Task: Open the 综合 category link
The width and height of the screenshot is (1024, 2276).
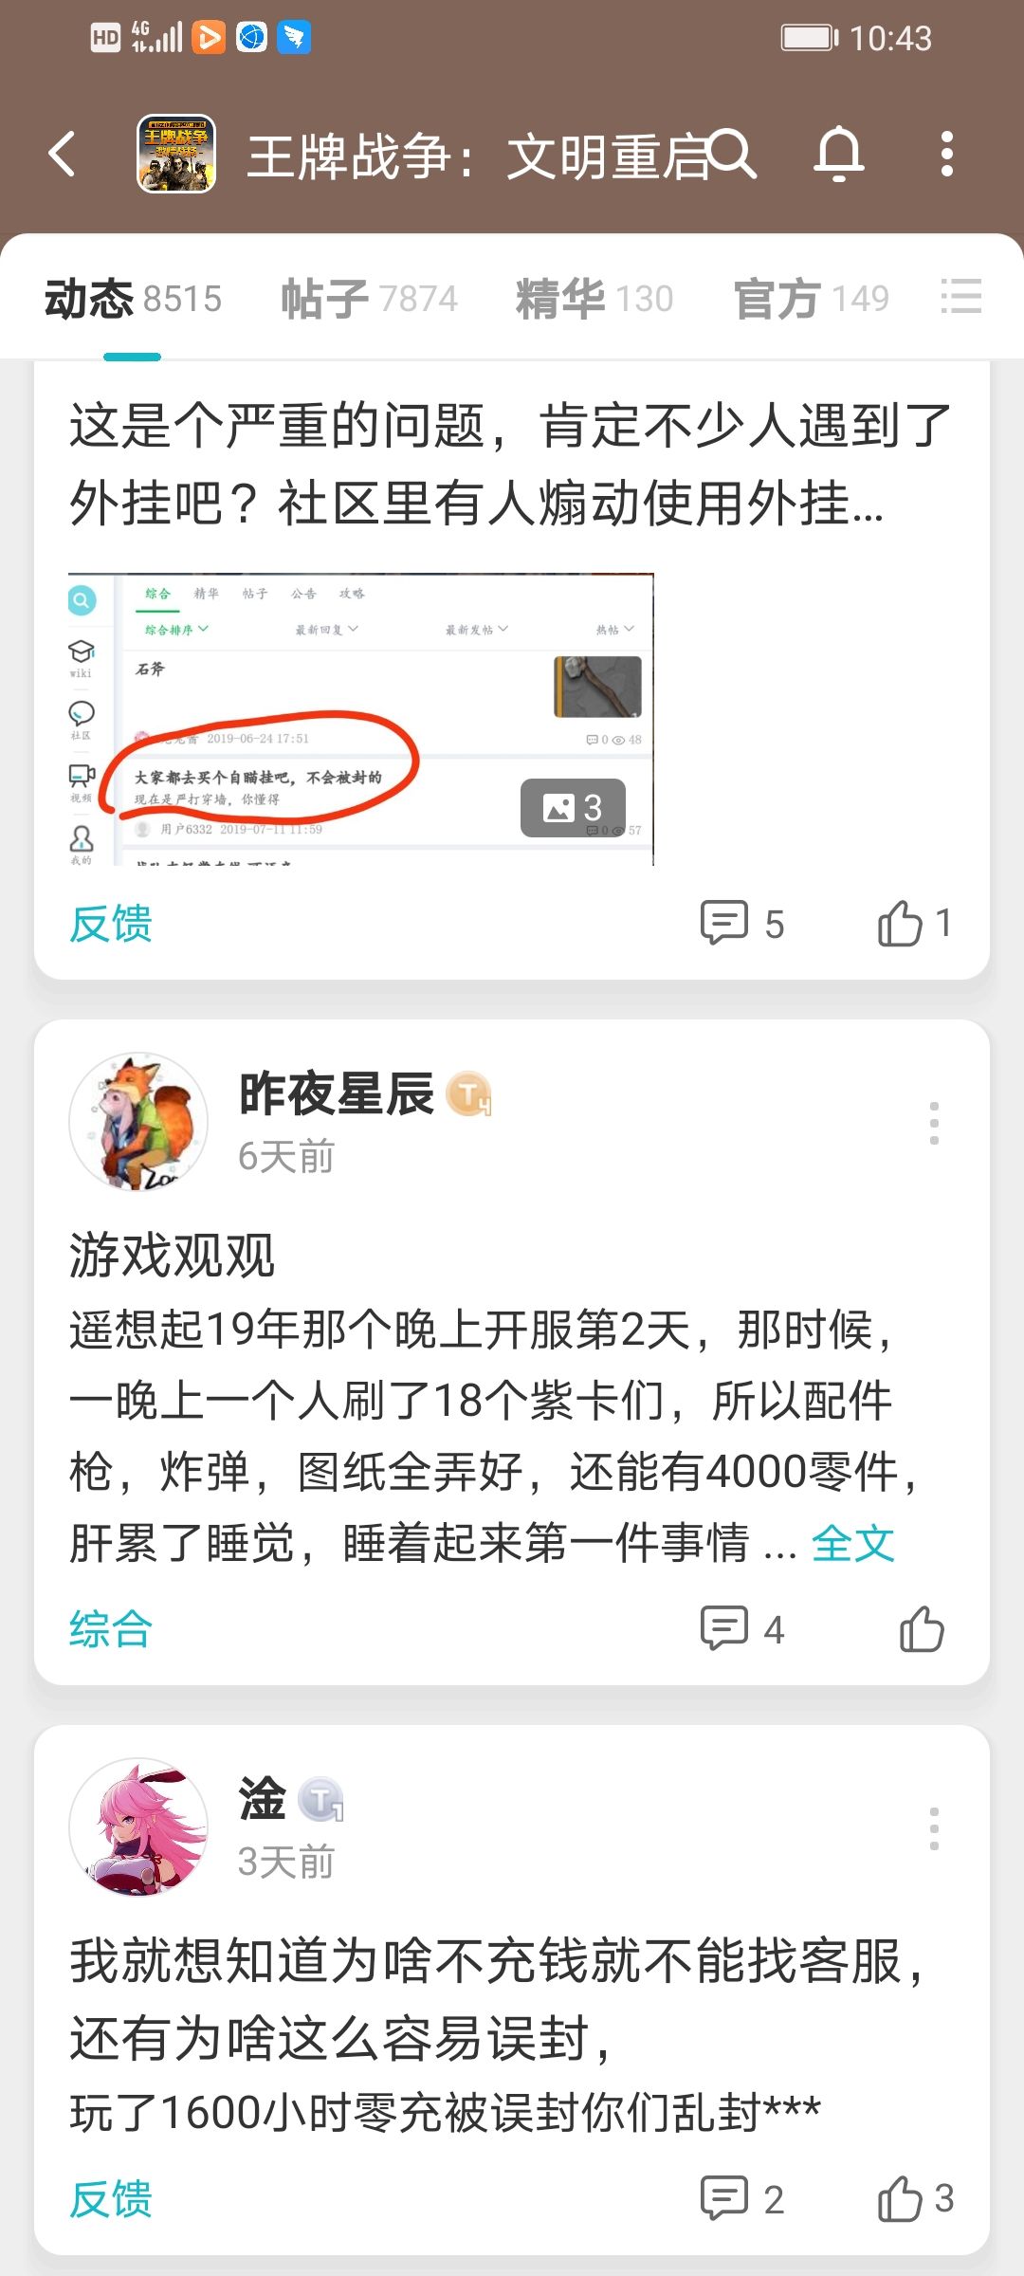Action: coord(111,1629)
